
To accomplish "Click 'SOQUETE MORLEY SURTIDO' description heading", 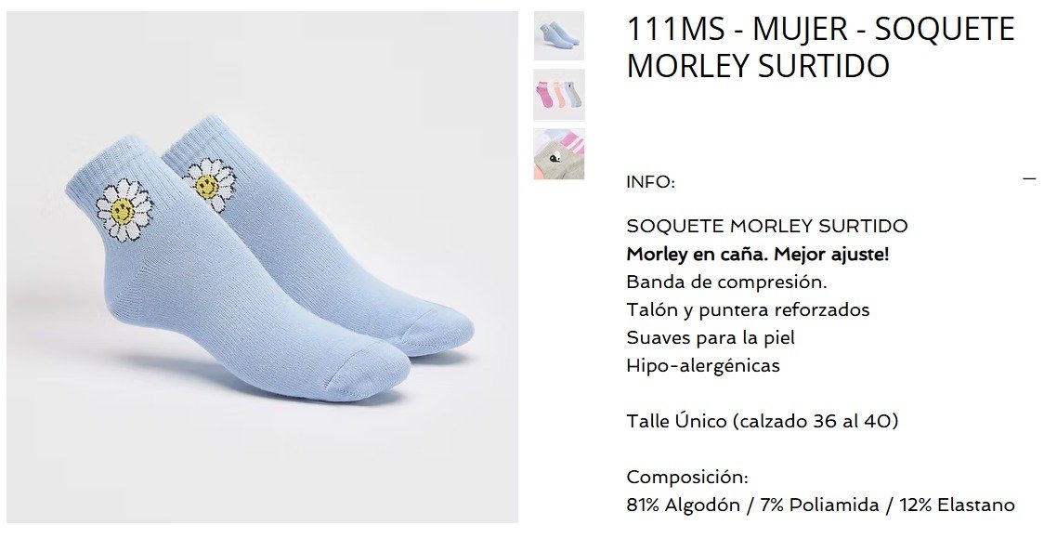I will (767, 226).
